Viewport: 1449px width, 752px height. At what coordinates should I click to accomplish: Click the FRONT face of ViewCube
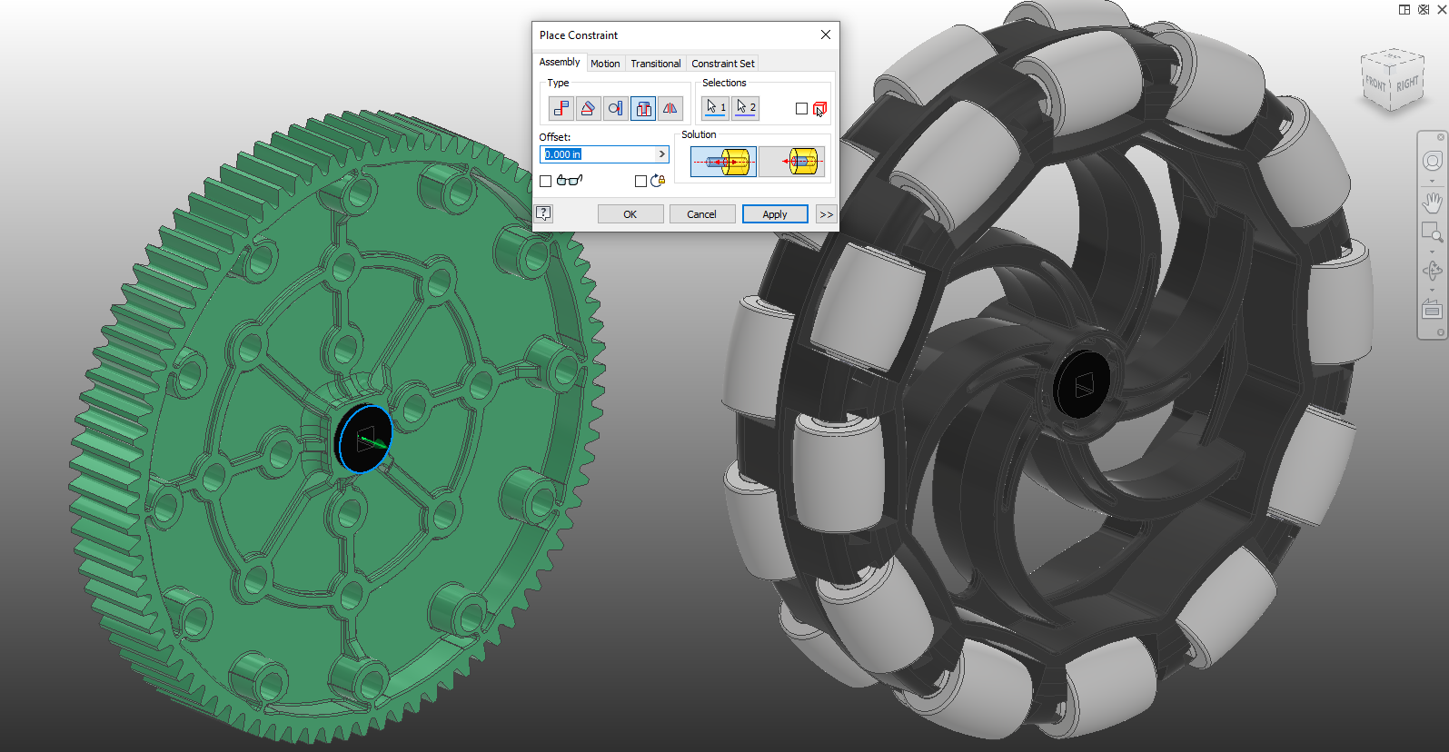pos(1375,84)
